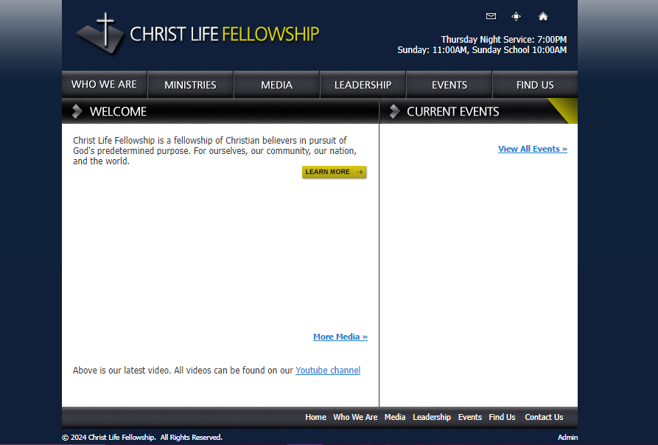
Task: Open the Ministries menu
Action: [x=190, y=85]
